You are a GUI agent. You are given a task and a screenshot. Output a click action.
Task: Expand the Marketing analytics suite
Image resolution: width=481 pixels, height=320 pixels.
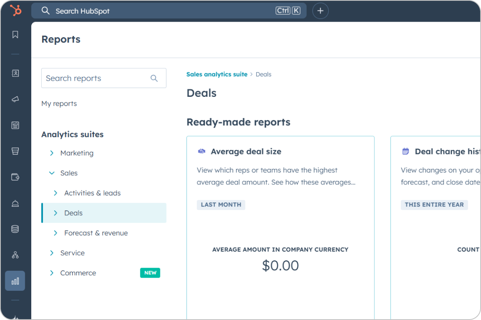click(x=51, y=153)
